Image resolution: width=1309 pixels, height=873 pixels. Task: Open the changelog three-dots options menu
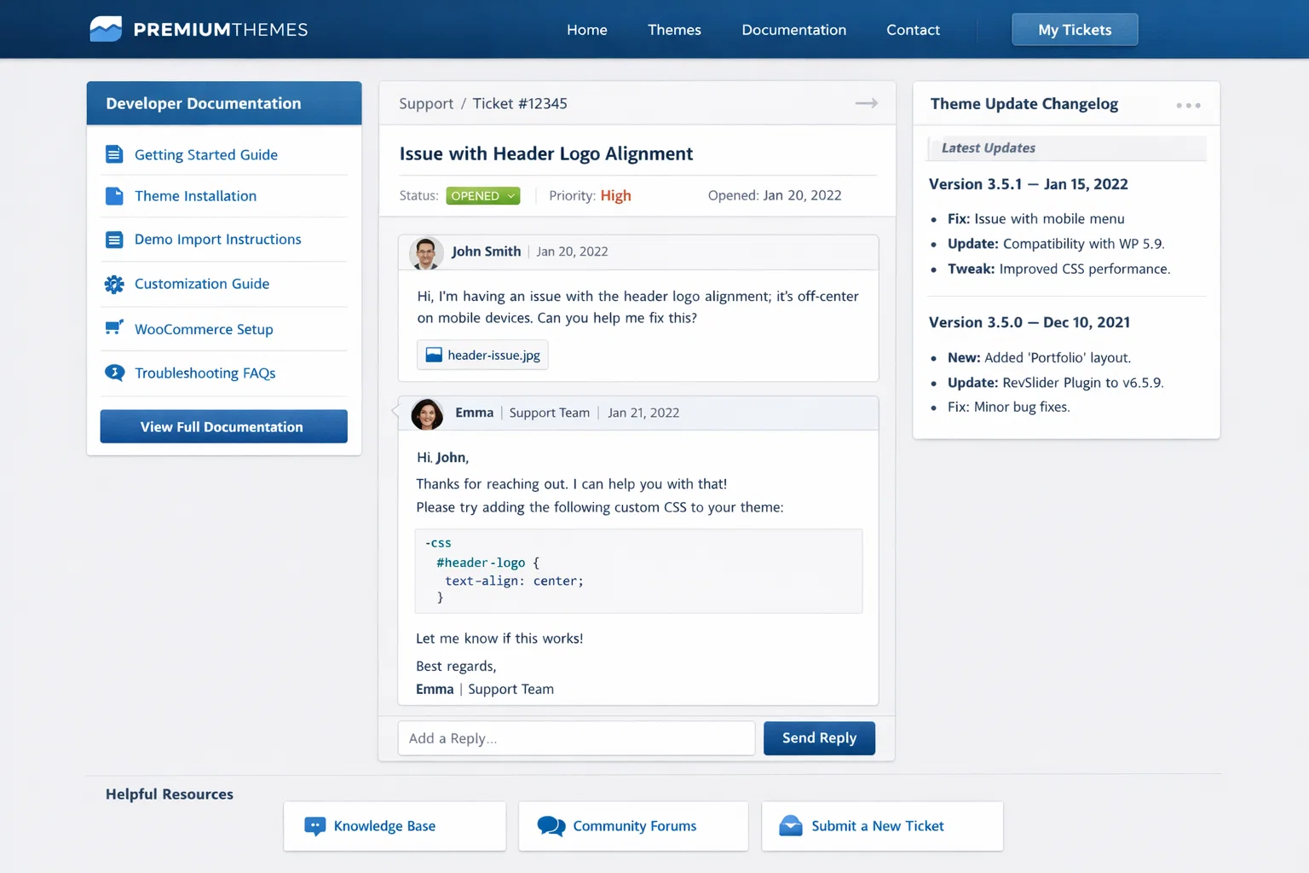click(1188, 105)
